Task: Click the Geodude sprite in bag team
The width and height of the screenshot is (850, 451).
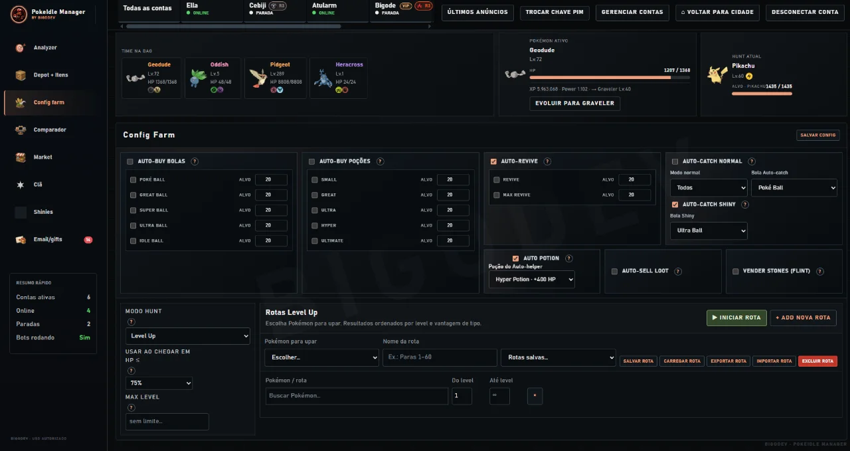Action: 135,78
